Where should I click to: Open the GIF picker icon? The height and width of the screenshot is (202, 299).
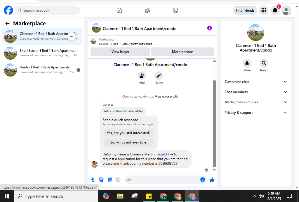[x=118, y=180]
